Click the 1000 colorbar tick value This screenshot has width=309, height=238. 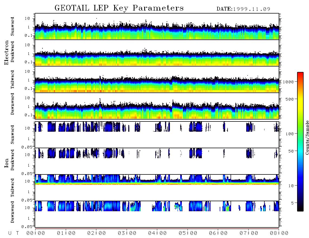288,82
